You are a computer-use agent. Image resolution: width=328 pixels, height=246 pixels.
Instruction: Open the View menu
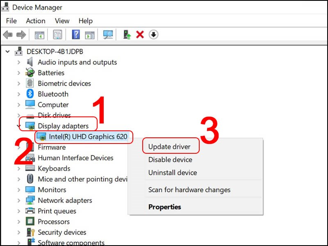tap(62, 21)
